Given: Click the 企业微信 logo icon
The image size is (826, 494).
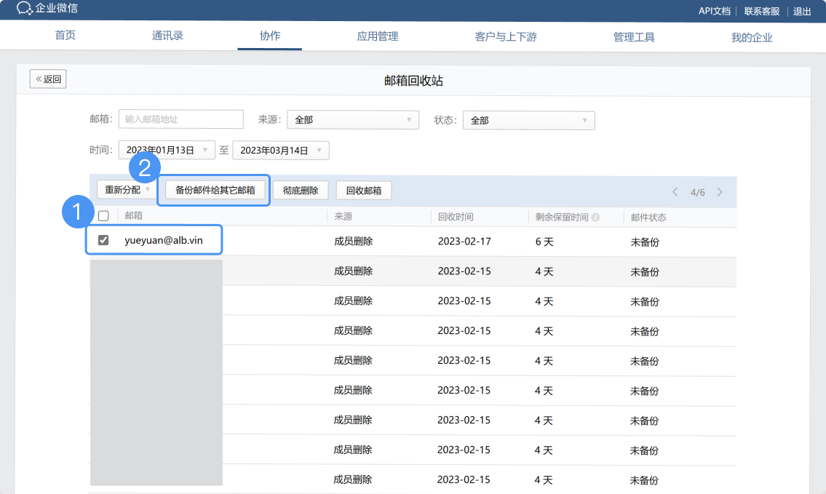Looking at the screenshot, I should (x=24, y=10).
